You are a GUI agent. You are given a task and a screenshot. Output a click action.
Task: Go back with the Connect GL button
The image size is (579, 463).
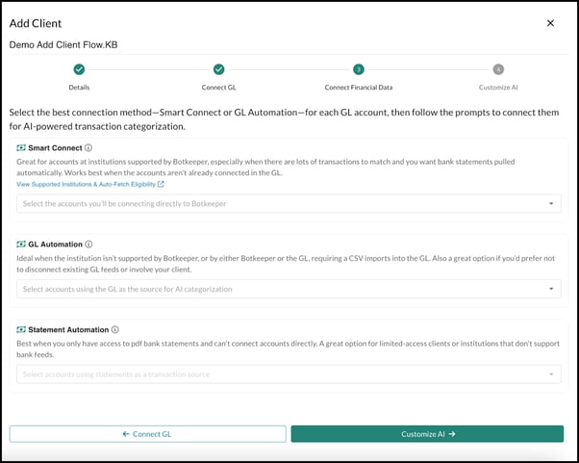147,434
